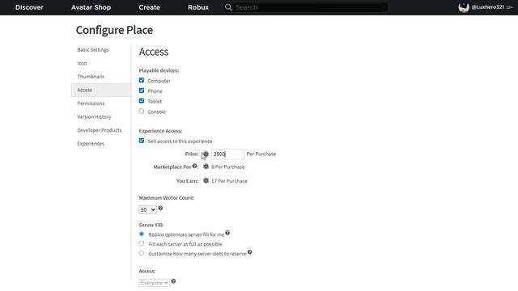Open the Marketplace Fee help tooltip icon
Image resolution: width=518 pixels, height=291 pixels.
point(194,166)
